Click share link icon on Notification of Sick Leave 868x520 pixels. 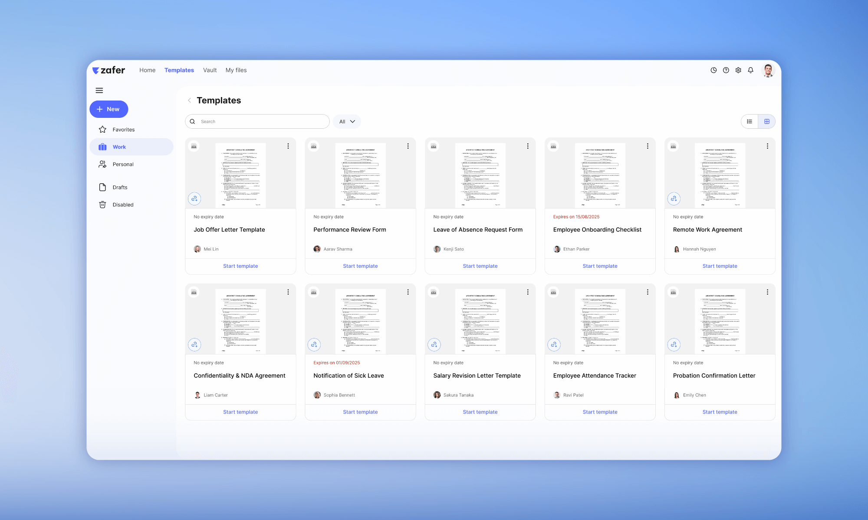[x=314, y=345]
